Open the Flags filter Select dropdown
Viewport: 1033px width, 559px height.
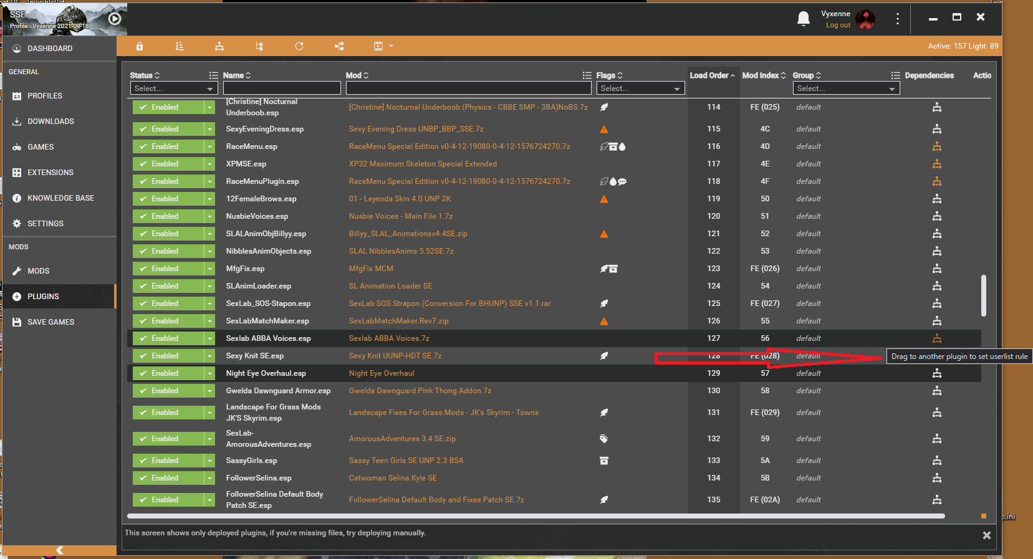[x=641, y=88]
